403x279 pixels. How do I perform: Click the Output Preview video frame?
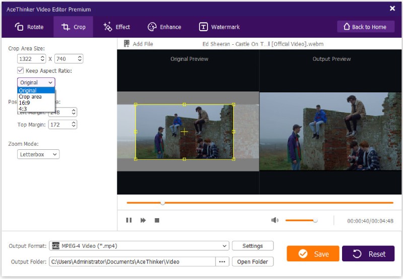(x=330, y=131)
